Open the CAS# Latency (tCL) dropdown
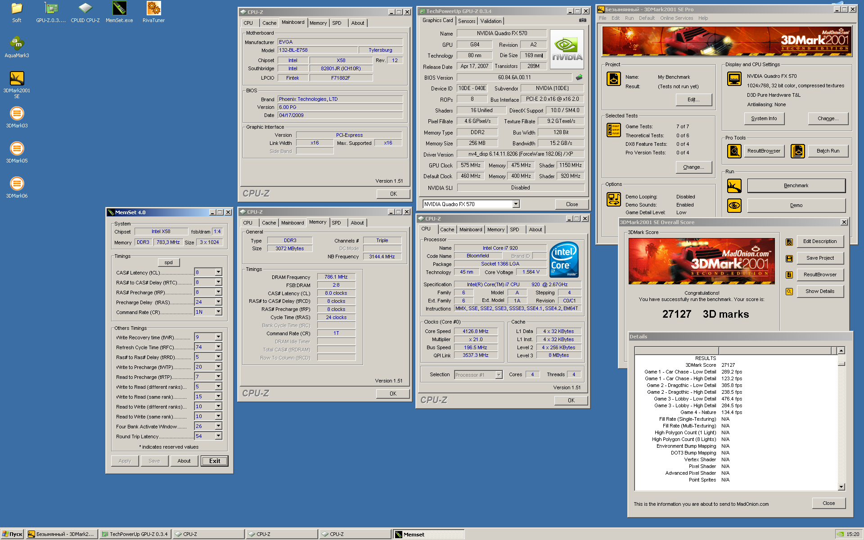864x540 pixels. [218, 272]
